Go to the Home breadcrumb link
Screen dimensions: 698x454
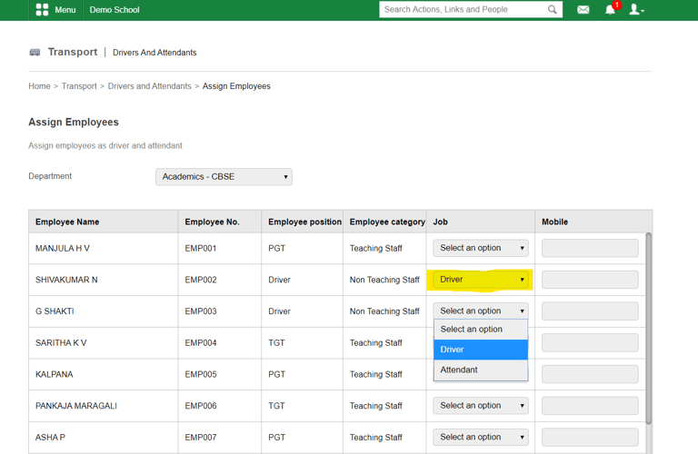[39, 86]
